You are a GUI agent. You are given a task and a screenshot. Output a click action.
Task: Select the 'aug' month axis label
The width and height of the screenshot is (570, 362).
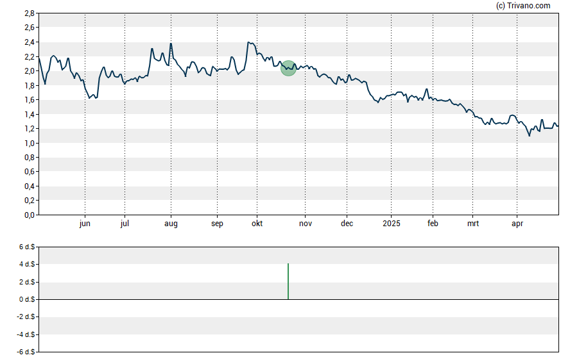[x=171, y=224]
